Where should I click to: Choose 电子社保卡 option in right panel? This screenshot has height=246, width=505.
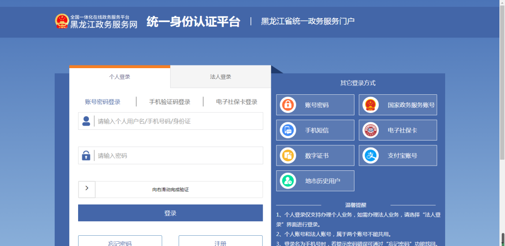click(398, 130)
